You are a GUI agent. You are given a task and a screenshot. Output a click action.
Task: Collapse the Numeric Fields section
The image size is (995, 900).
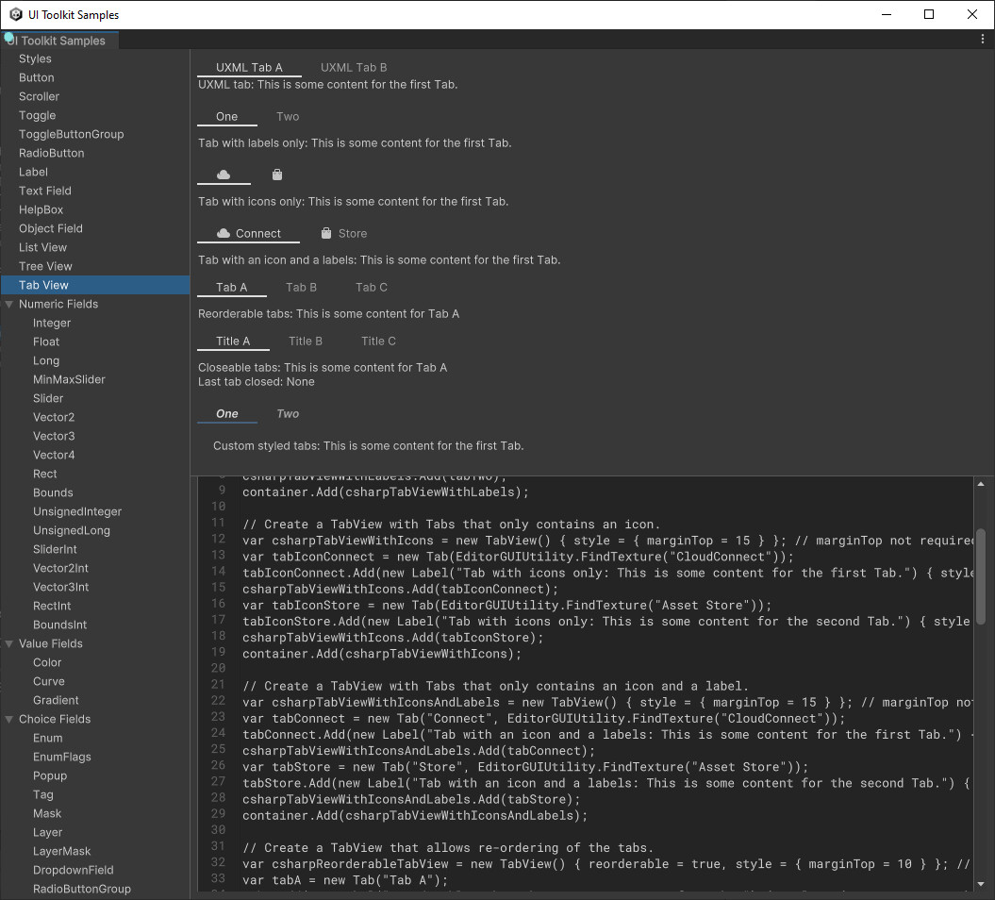click(10, 304)
